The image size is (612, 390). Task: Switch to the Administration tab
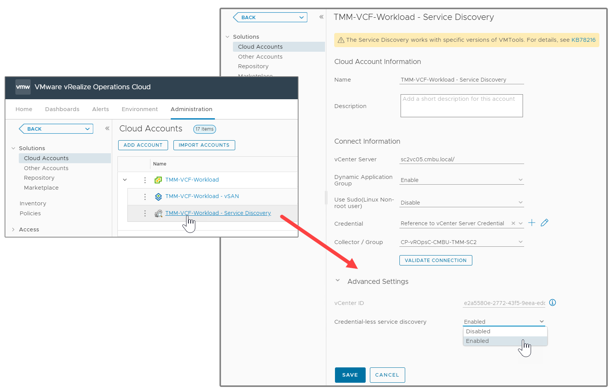coord(191,109)
